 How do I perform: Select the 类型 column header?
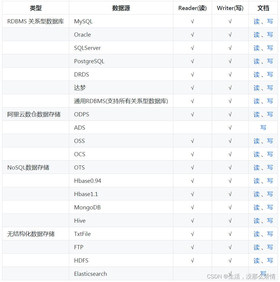click(36, 8)
